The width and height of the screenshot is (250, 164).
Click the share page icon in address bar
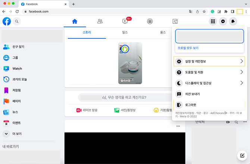click(197, 12)
